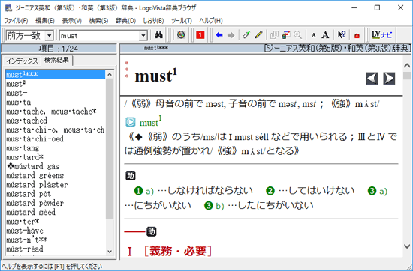Open the 表示(V) menu
The width and height of the screenshot is (413, 271).
71,21
